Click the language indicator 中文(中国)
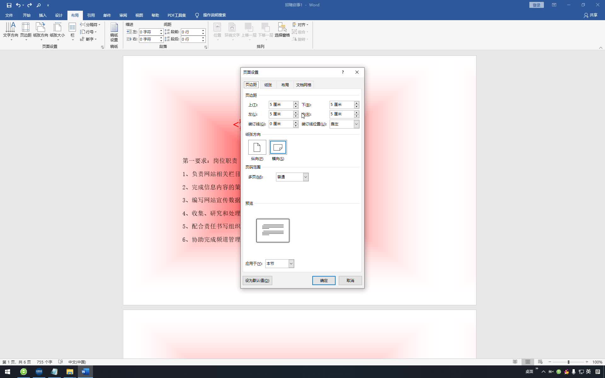Image resolution: width=605 pixels, height=378 pixels. [77, 362]
